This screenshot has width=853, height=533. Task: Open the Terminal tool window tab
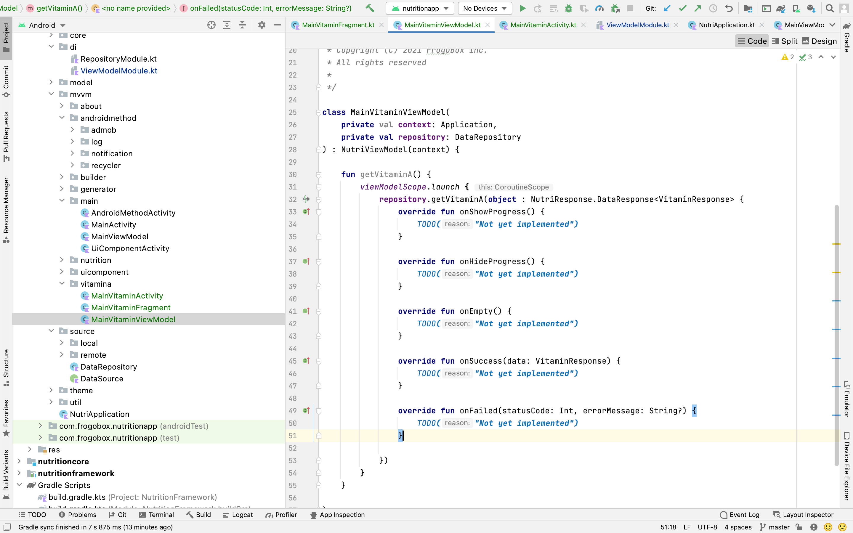(x=156, y=515)
